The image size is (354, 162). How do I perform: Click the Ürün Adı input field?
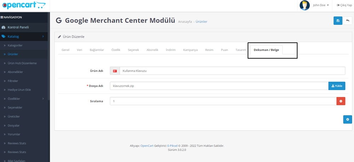coord(232,71)
